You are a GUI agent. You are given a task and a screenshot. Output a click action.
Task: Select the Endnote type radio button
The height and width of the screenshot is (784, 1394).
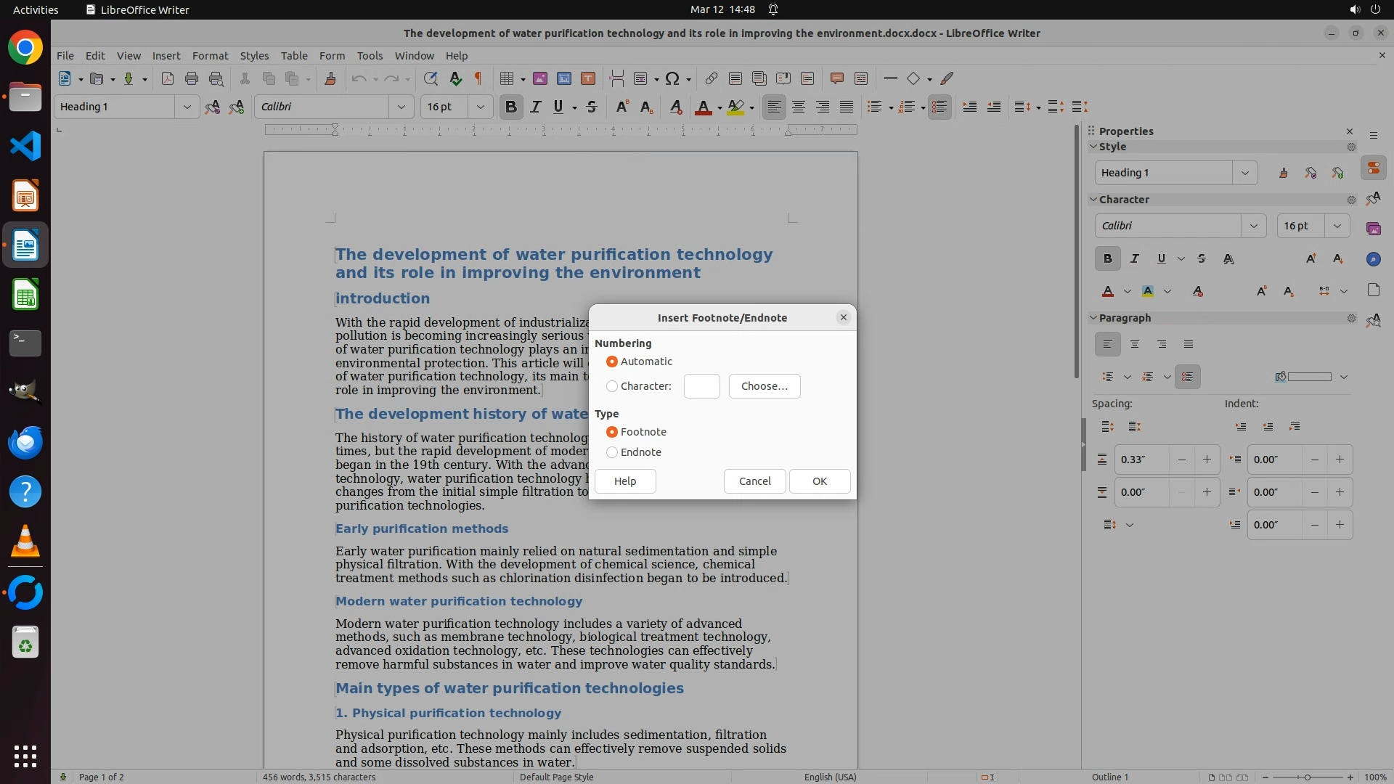pyautogui.click(x=612, y=452)
